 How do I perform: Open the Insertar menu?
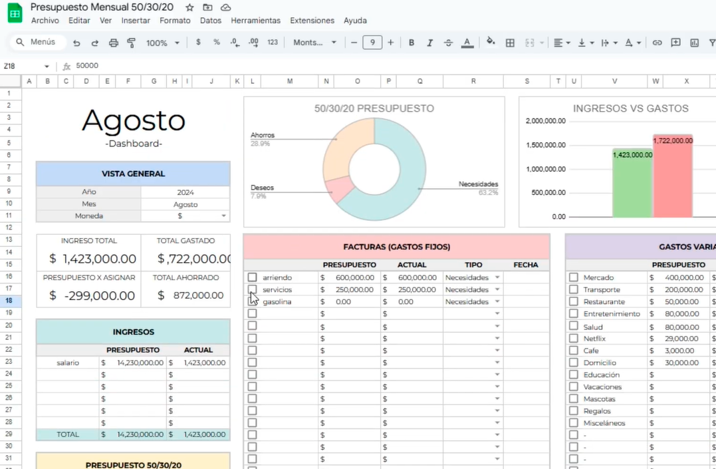[x=136, y=21]
